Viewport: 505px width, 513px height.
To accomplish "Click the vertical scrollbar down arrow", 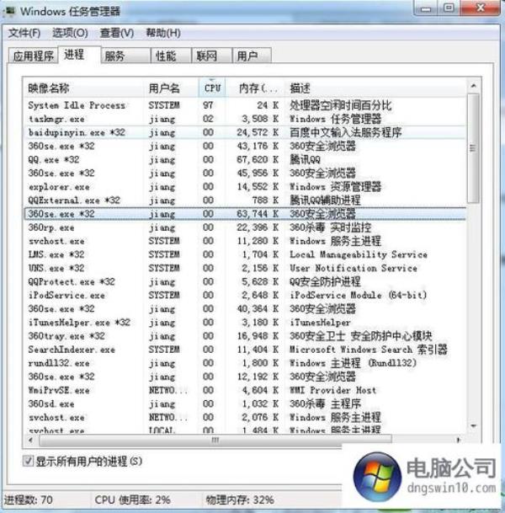I will 473,426.
